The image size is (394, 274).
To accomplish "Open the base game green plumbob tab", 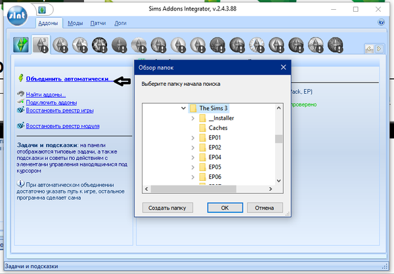I will [x=20, y=45].
